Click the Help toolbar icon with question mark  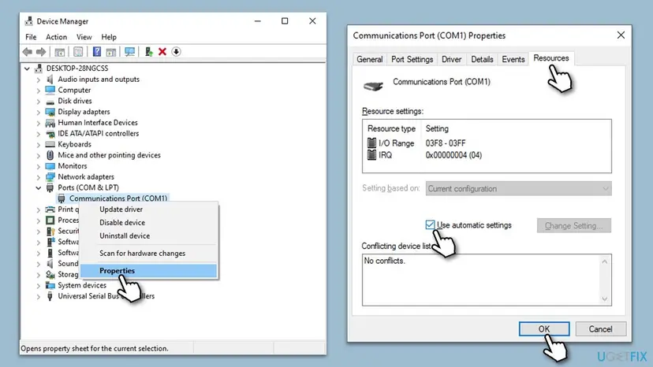click(x=97, y=52)
